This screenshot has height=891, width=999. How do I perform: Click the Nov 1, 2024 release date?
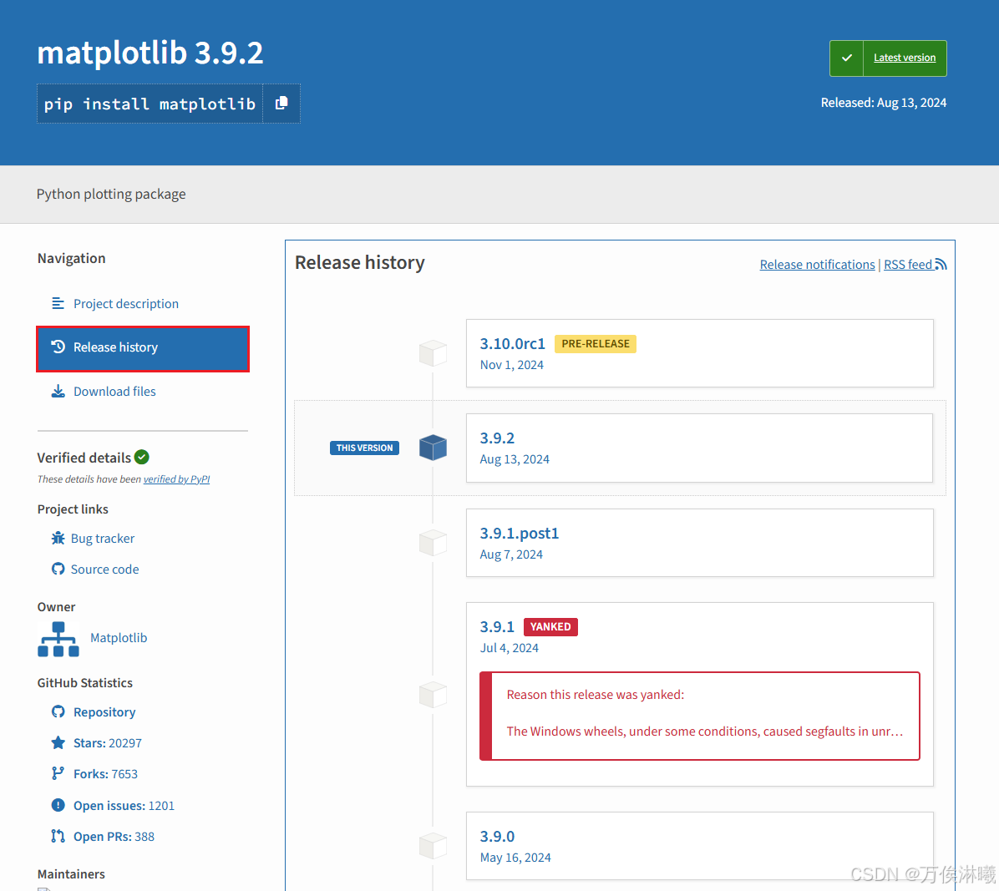coord(511,365)
